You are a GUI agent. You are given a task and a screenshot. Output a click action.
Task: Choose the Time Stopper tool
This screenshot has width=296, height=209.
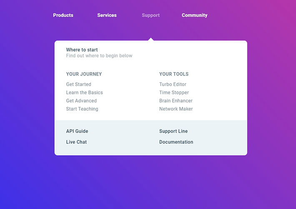174,93
